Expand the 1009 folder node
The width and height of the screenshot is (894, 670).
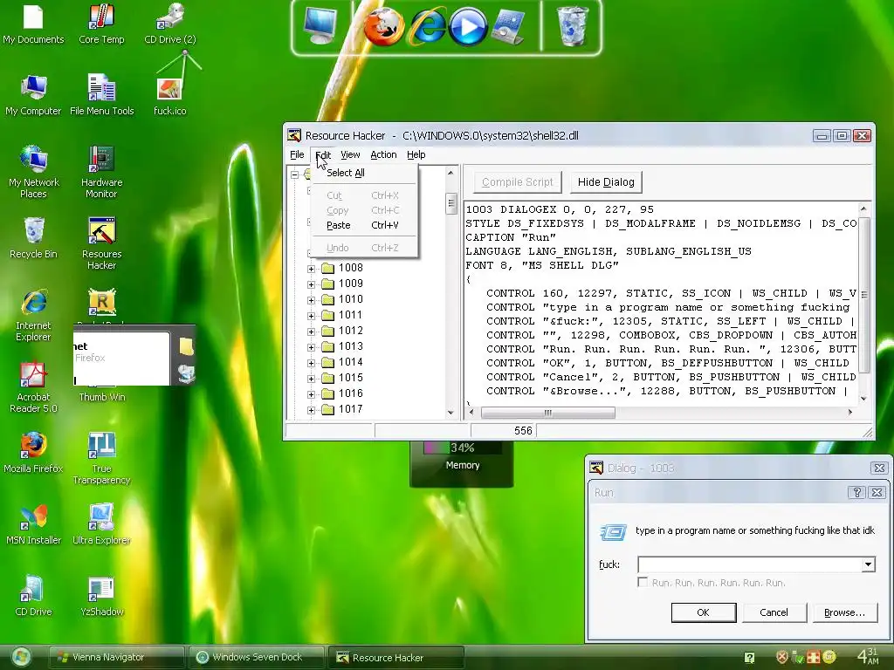(311, 284)
